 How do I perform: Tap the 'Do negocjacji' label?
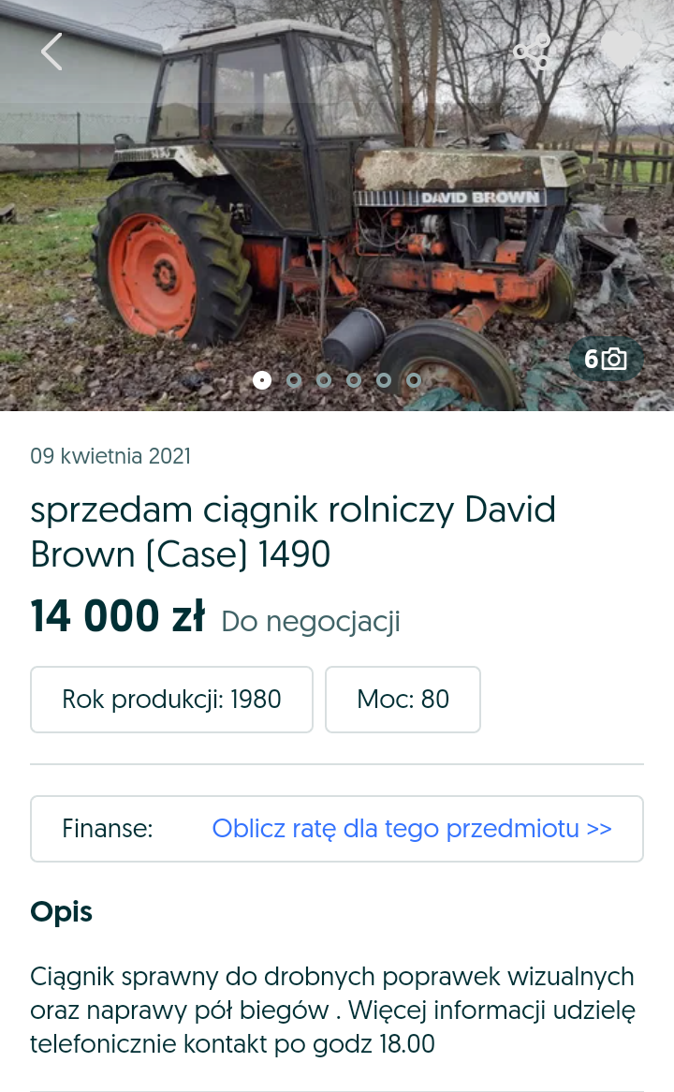point(311,622)
